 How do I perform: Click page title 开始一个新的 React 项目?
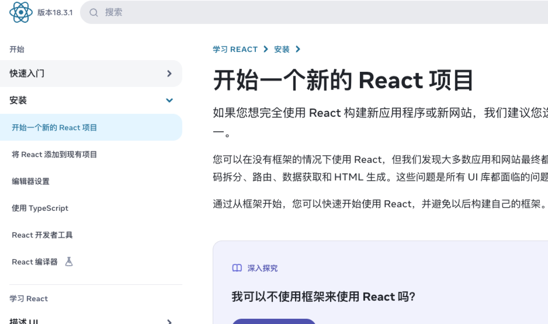pyautogui.click(x=343, y=81)
